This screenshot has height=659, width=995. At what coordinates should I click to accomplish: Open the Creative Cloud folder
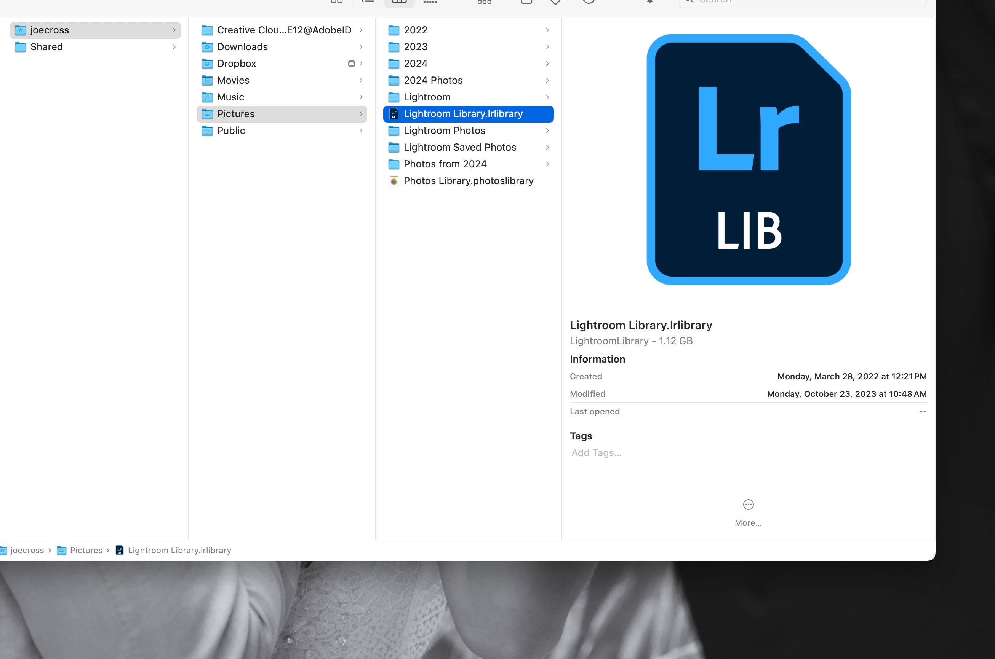click(283, 30)
